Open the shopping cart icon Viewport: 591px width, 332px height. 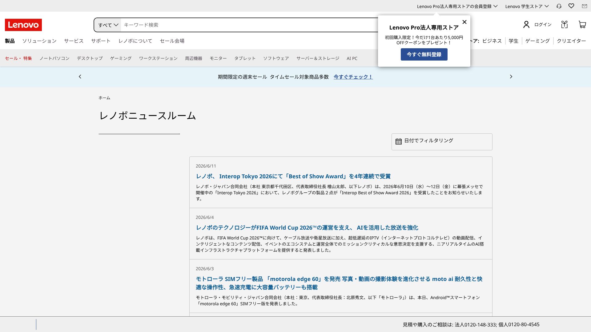click(582, 25)
